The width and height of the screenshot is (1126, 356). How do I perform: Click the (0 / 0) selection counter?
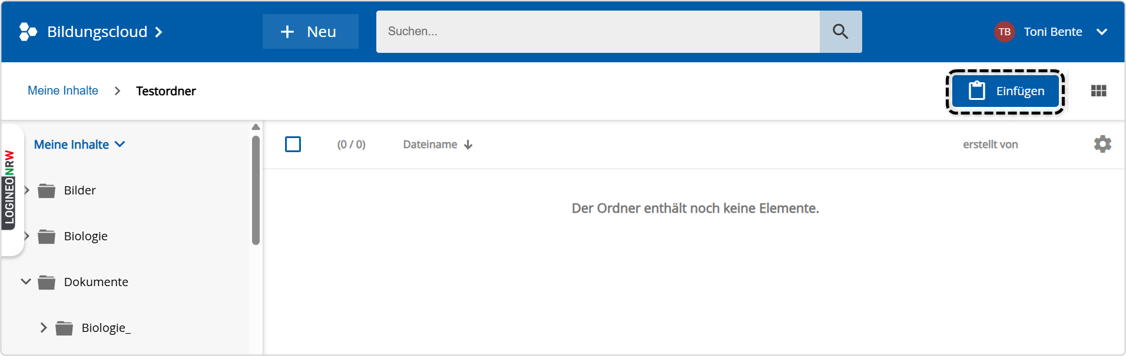(352, 145)
